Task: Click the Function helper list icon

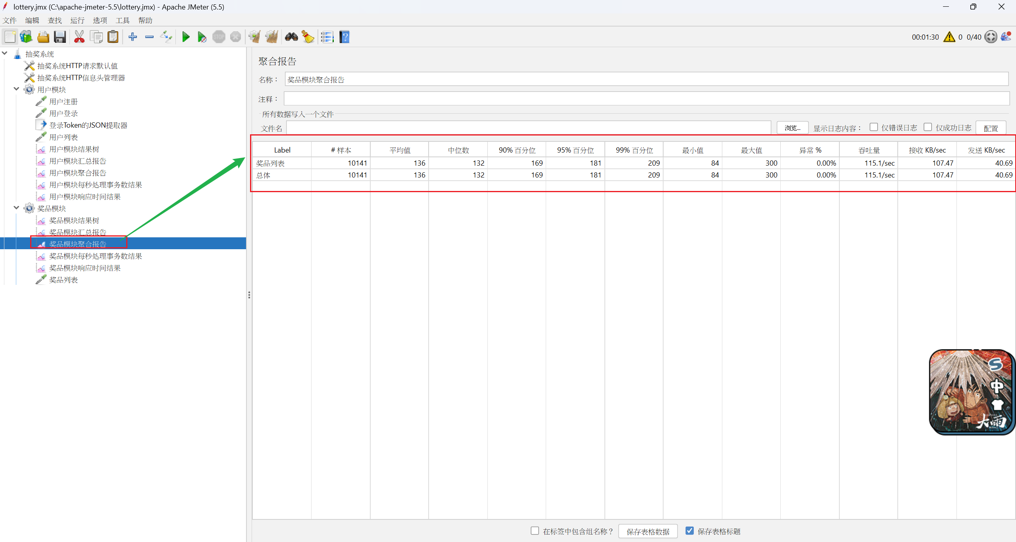Action: point(327,37)
